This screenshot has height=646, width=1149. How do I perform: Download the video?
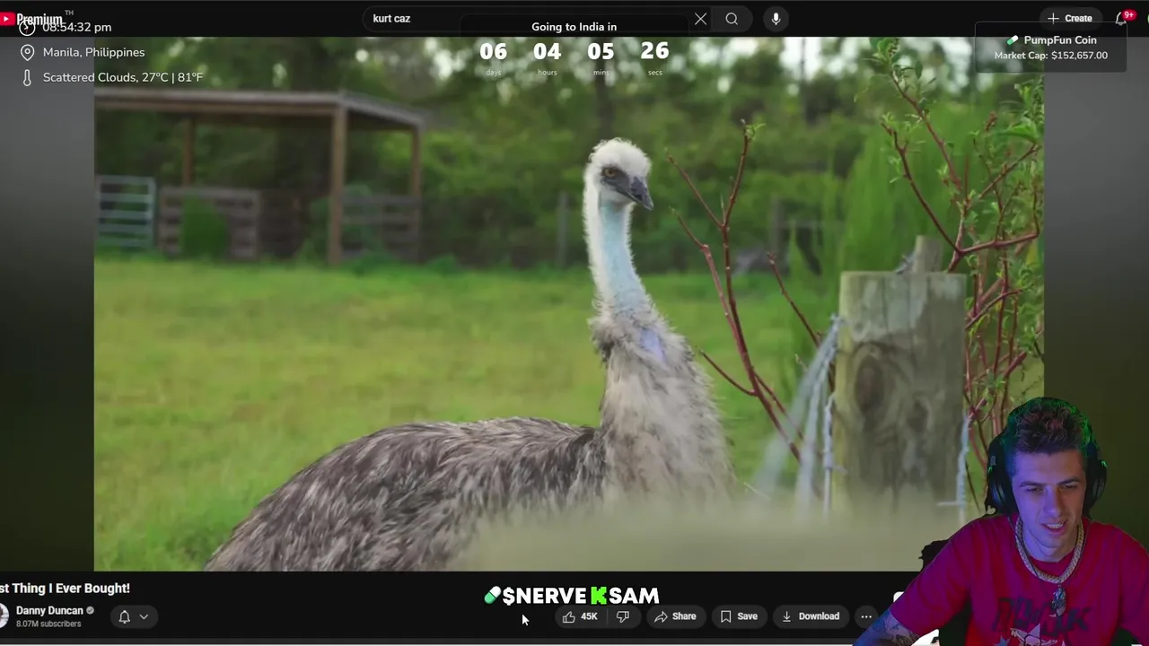[x=811, y=616]
